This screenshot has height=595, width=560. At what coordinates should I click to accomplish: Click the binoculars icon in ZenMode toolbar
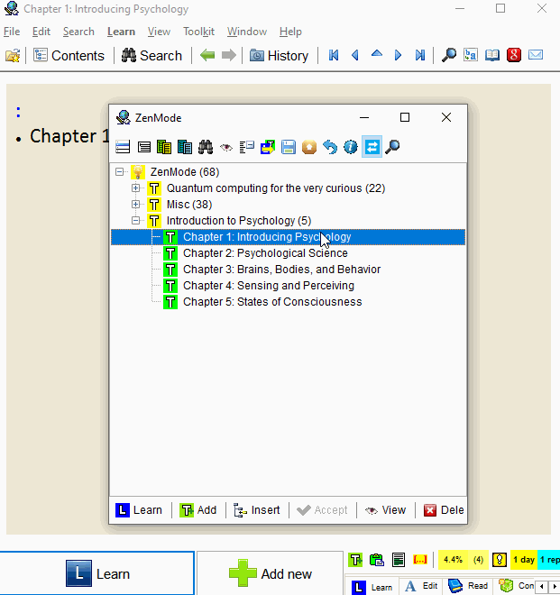coord(206,147)
